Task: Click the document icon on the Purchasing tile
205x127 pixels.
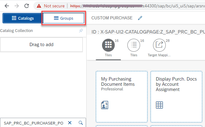Action: coord(105,105)
